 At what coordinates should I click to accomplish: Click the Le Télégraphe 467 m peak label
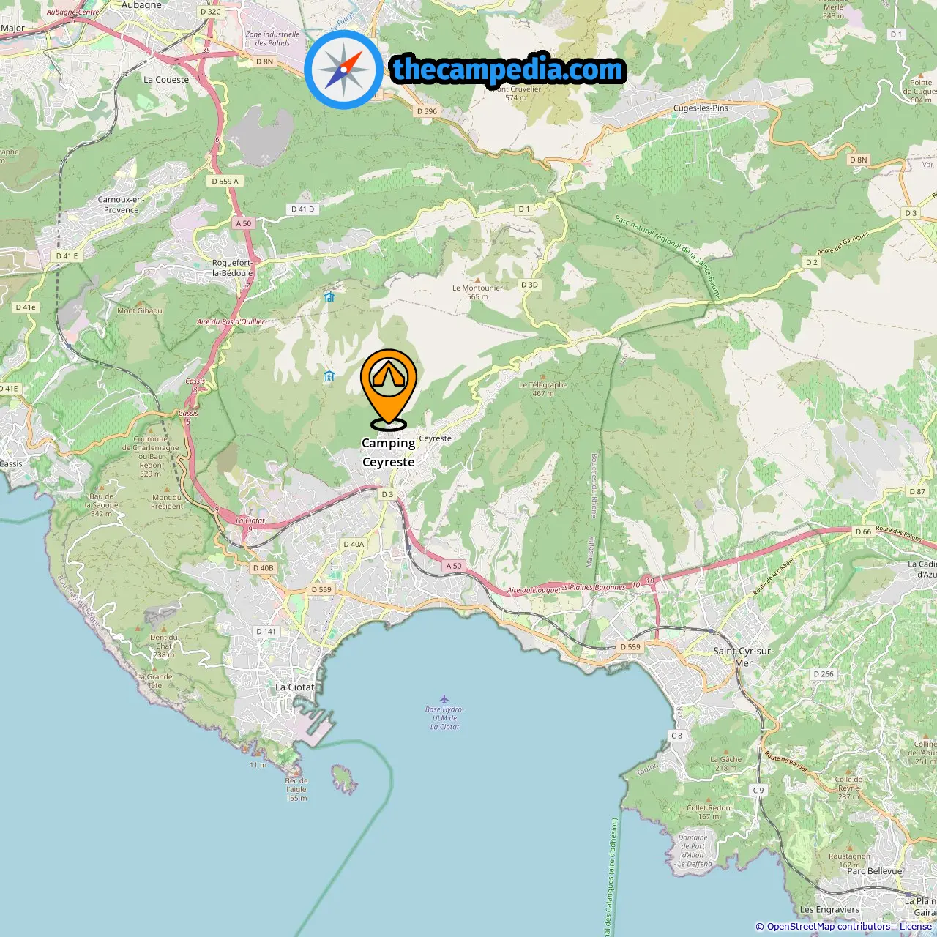(543, 389)
